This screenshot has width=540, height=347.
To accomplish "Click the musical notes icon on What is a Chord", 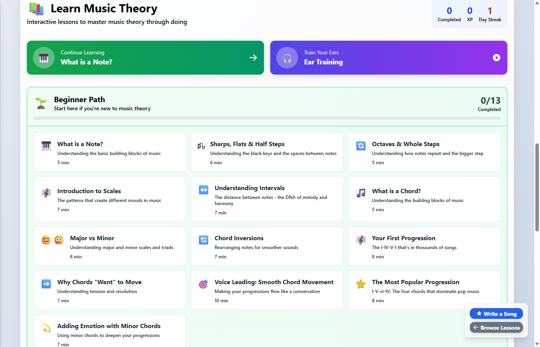I will 361,193.
